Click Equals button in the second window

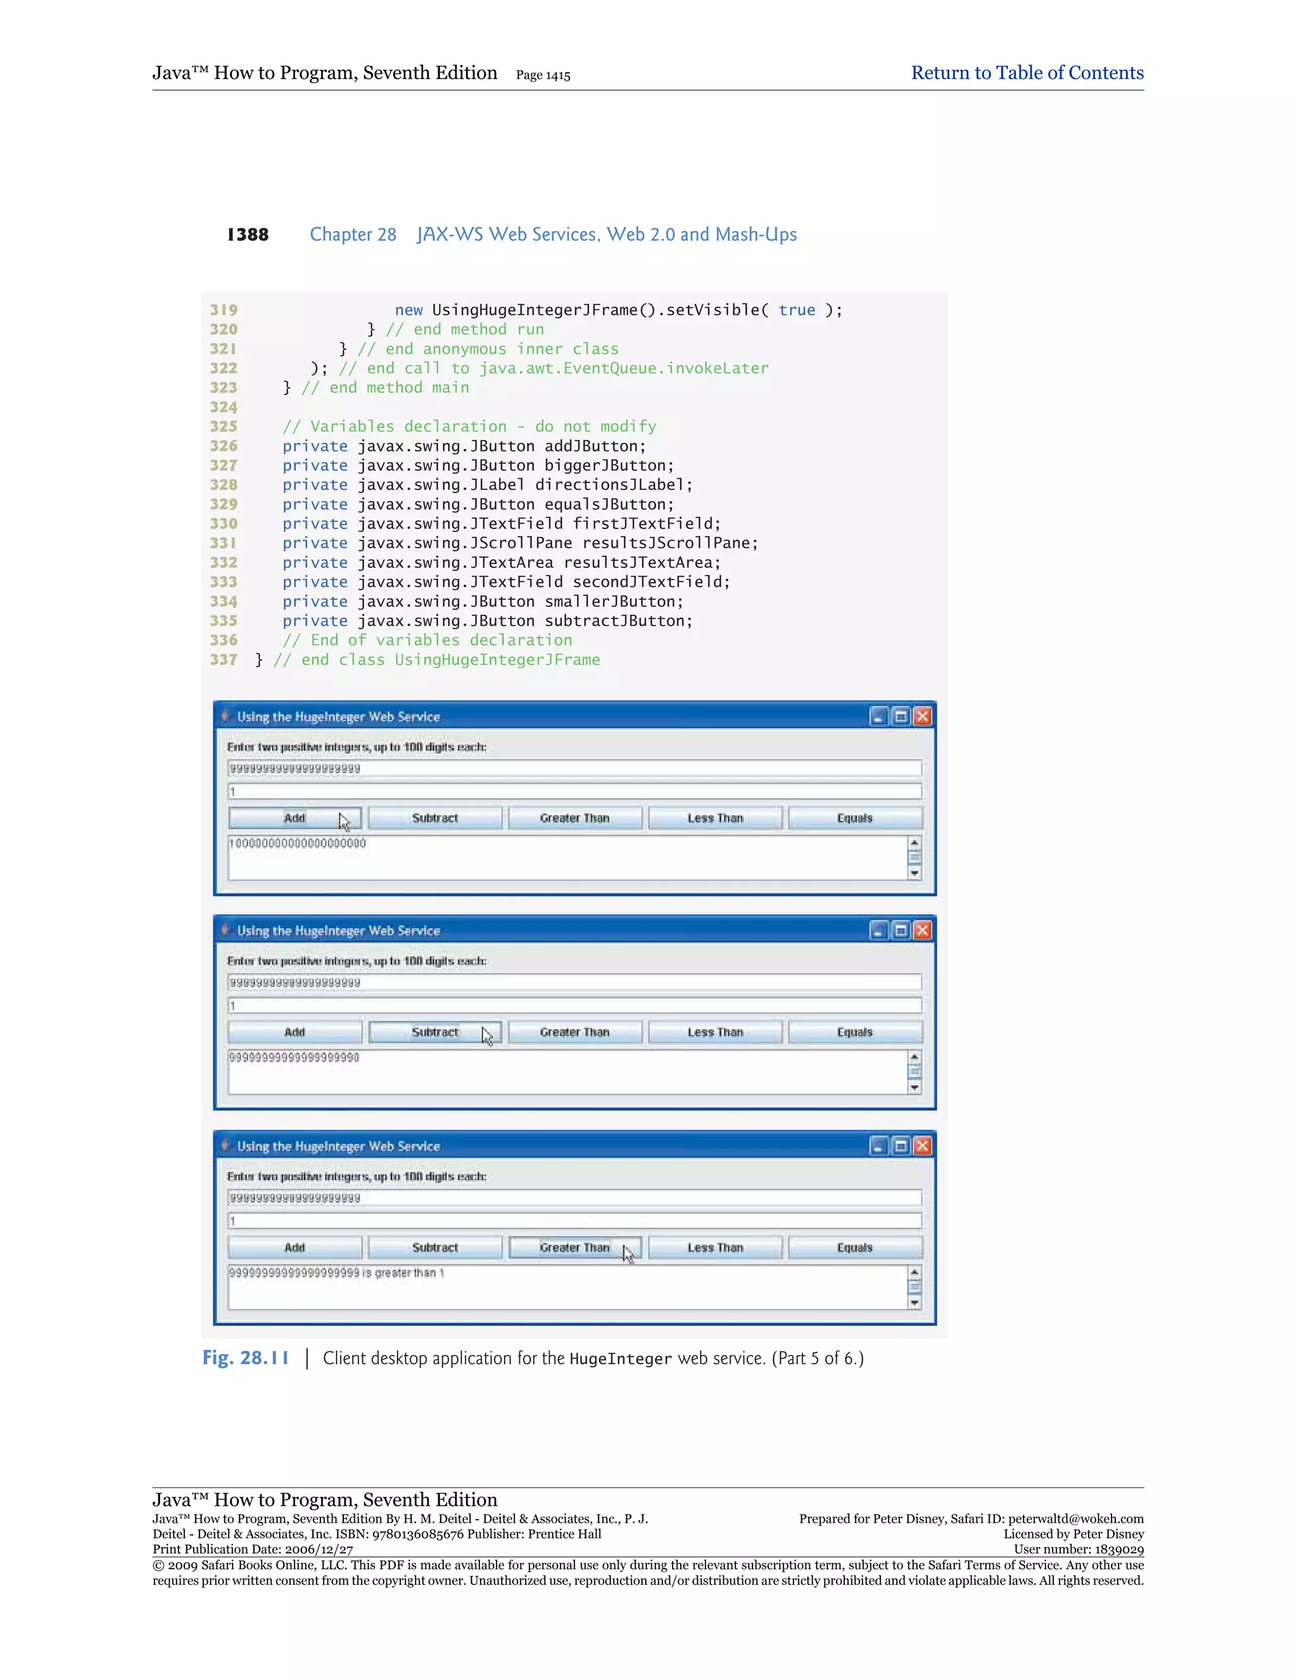(855, 1032)
